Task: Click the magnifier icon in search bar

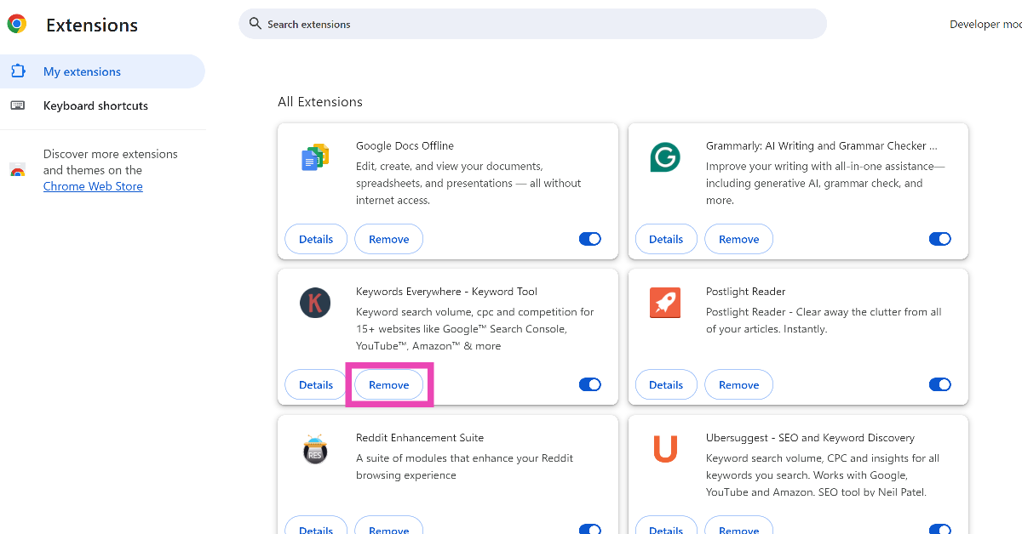Action: (255, 25)
